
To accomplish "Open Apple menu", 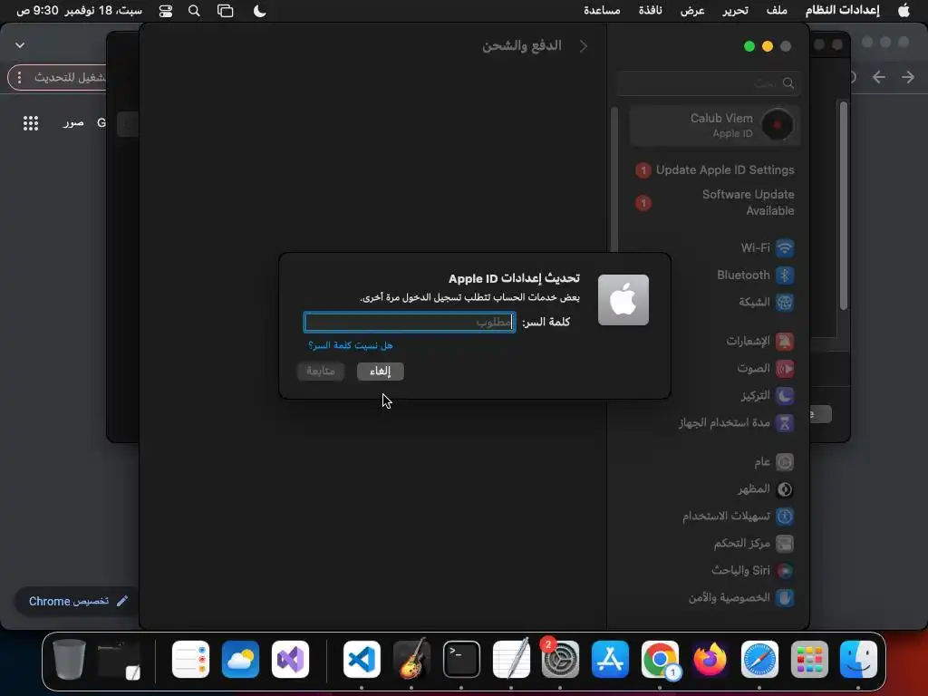I will coord(904,11).
